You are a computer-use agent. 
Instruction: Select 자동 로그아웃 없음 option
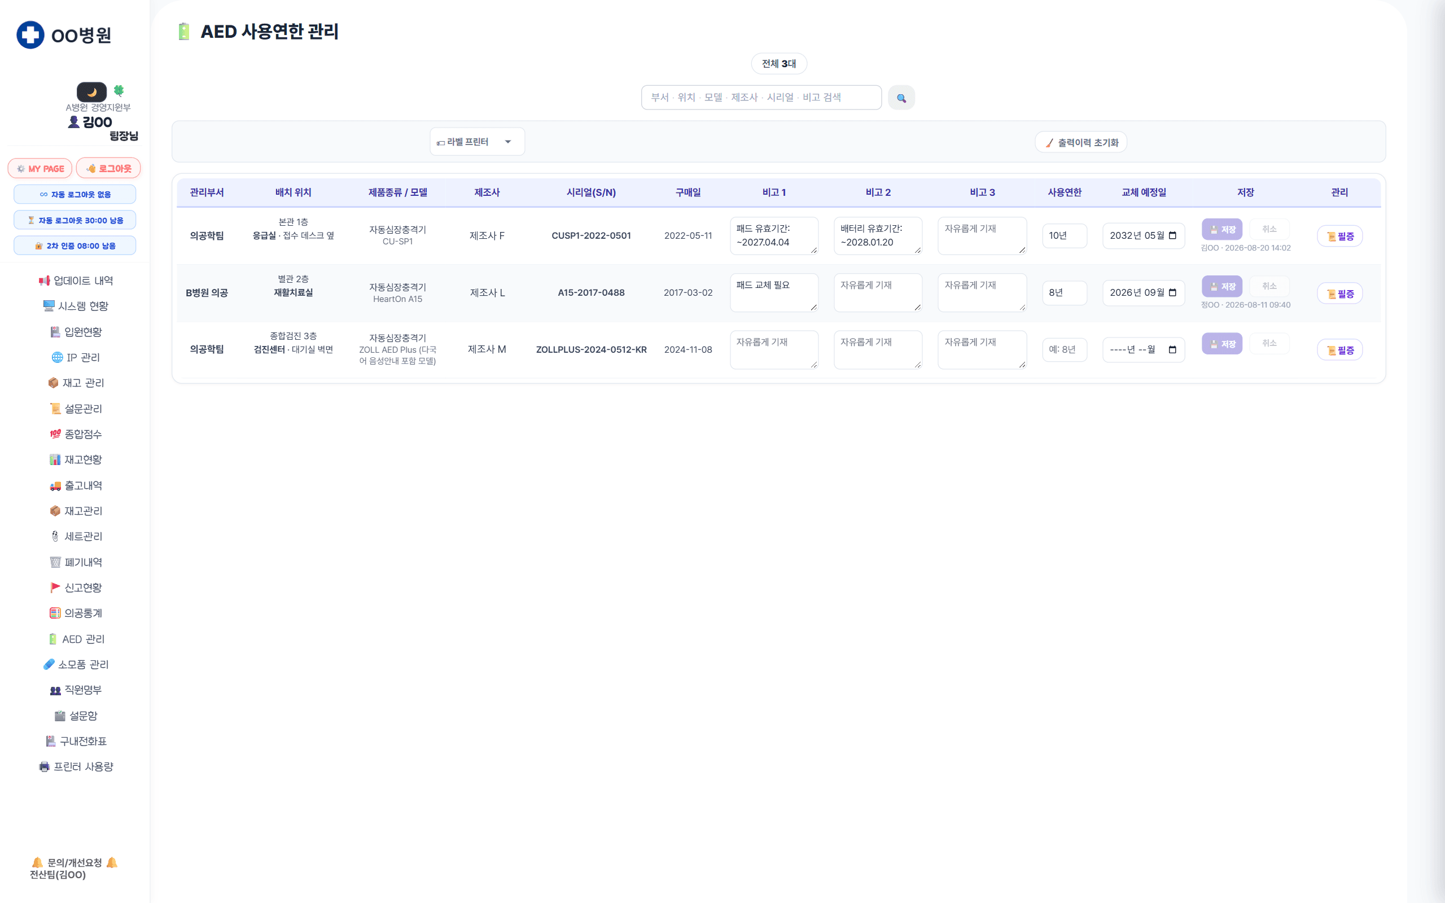click(x=75, y=195)
